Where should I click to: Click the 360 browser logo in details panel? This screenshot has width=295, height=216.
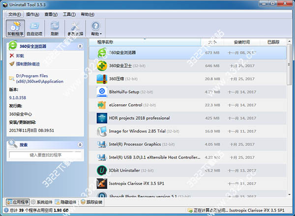13,45
